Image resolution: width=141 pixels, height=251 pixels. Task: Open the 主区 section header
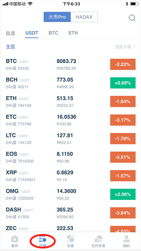pyautogui.click(x=11, y=47)
